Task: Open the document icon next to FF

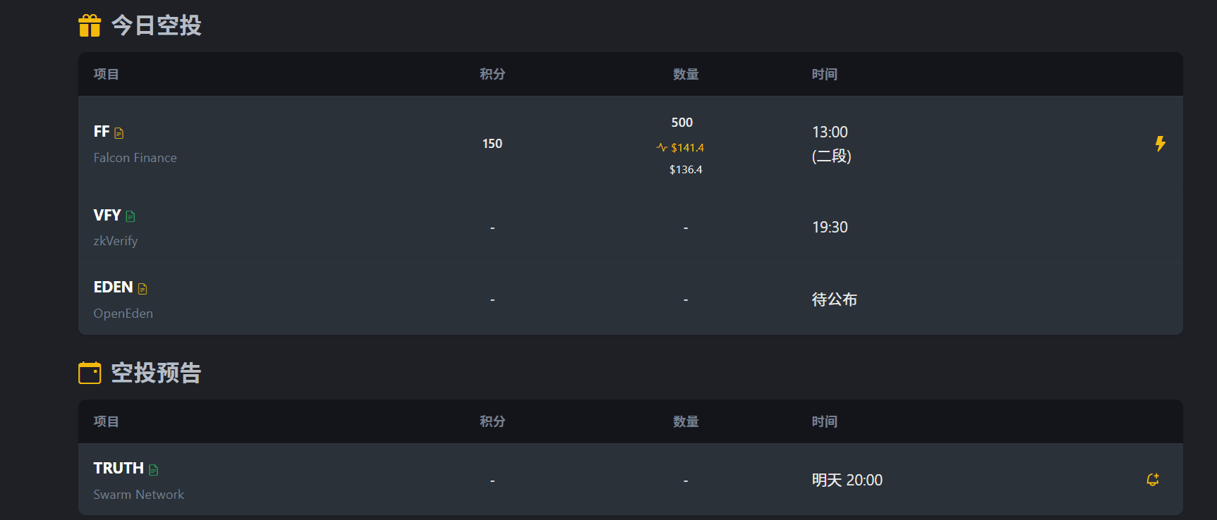Action: point(119,133)
